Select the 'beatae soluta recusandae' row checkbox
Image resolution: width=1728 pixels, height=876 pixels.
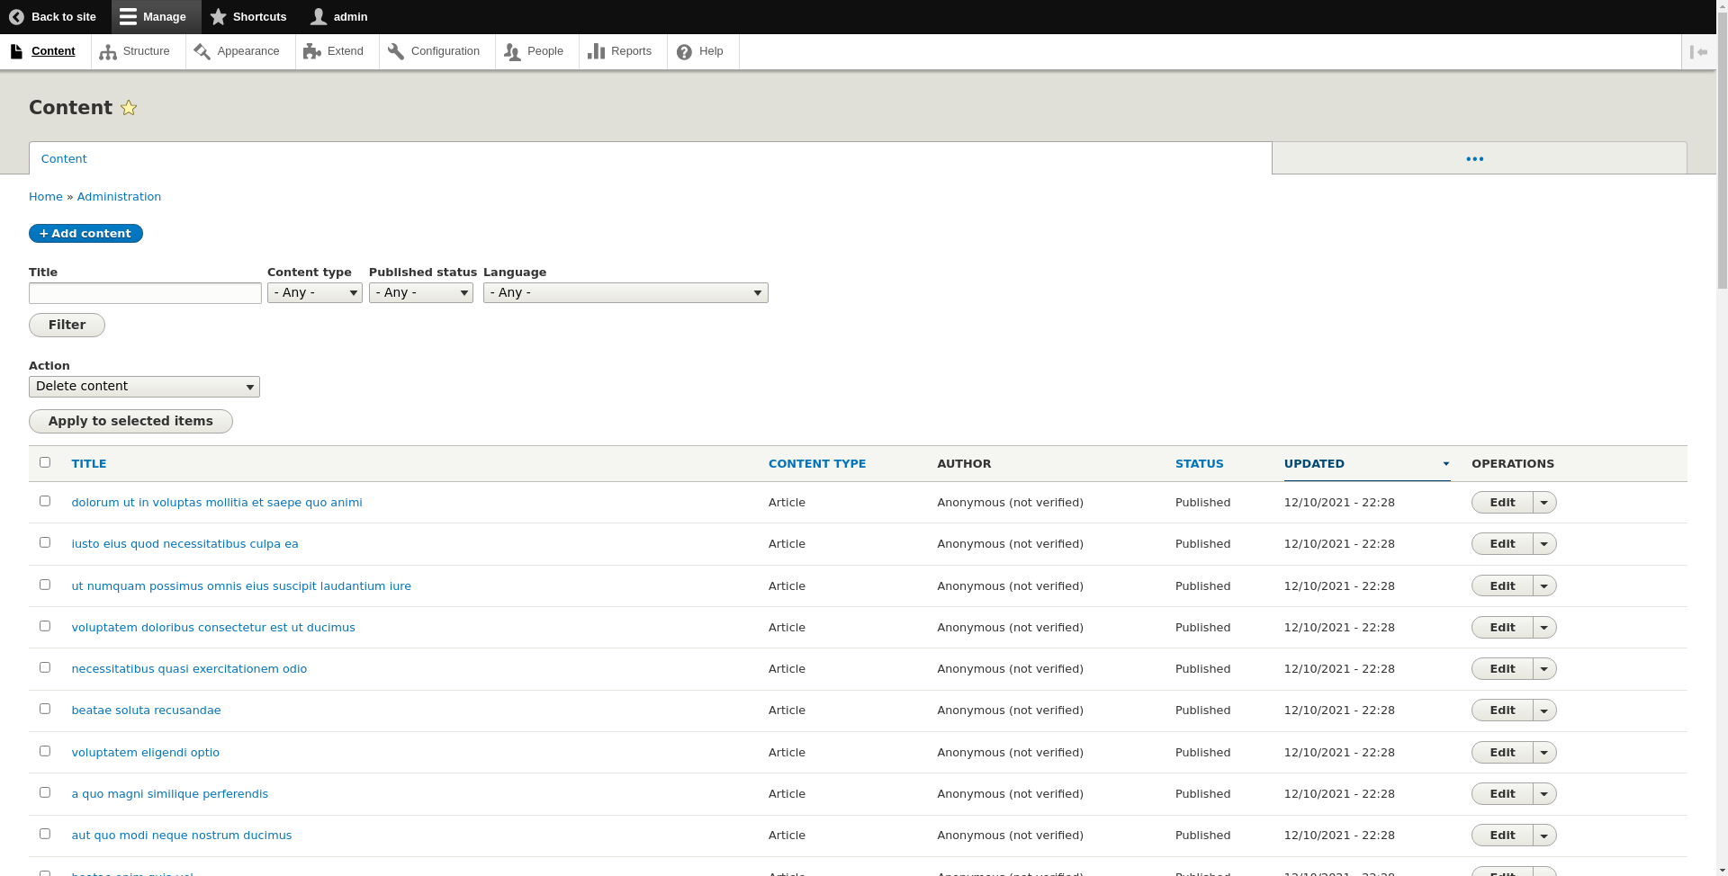pos(45,709)
